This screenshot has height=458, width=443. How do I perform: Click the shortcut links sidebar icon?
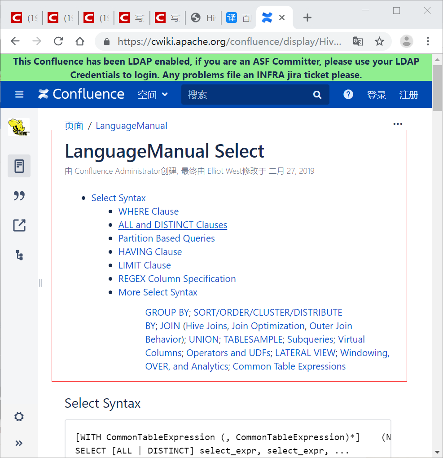[x=19, y=225]
